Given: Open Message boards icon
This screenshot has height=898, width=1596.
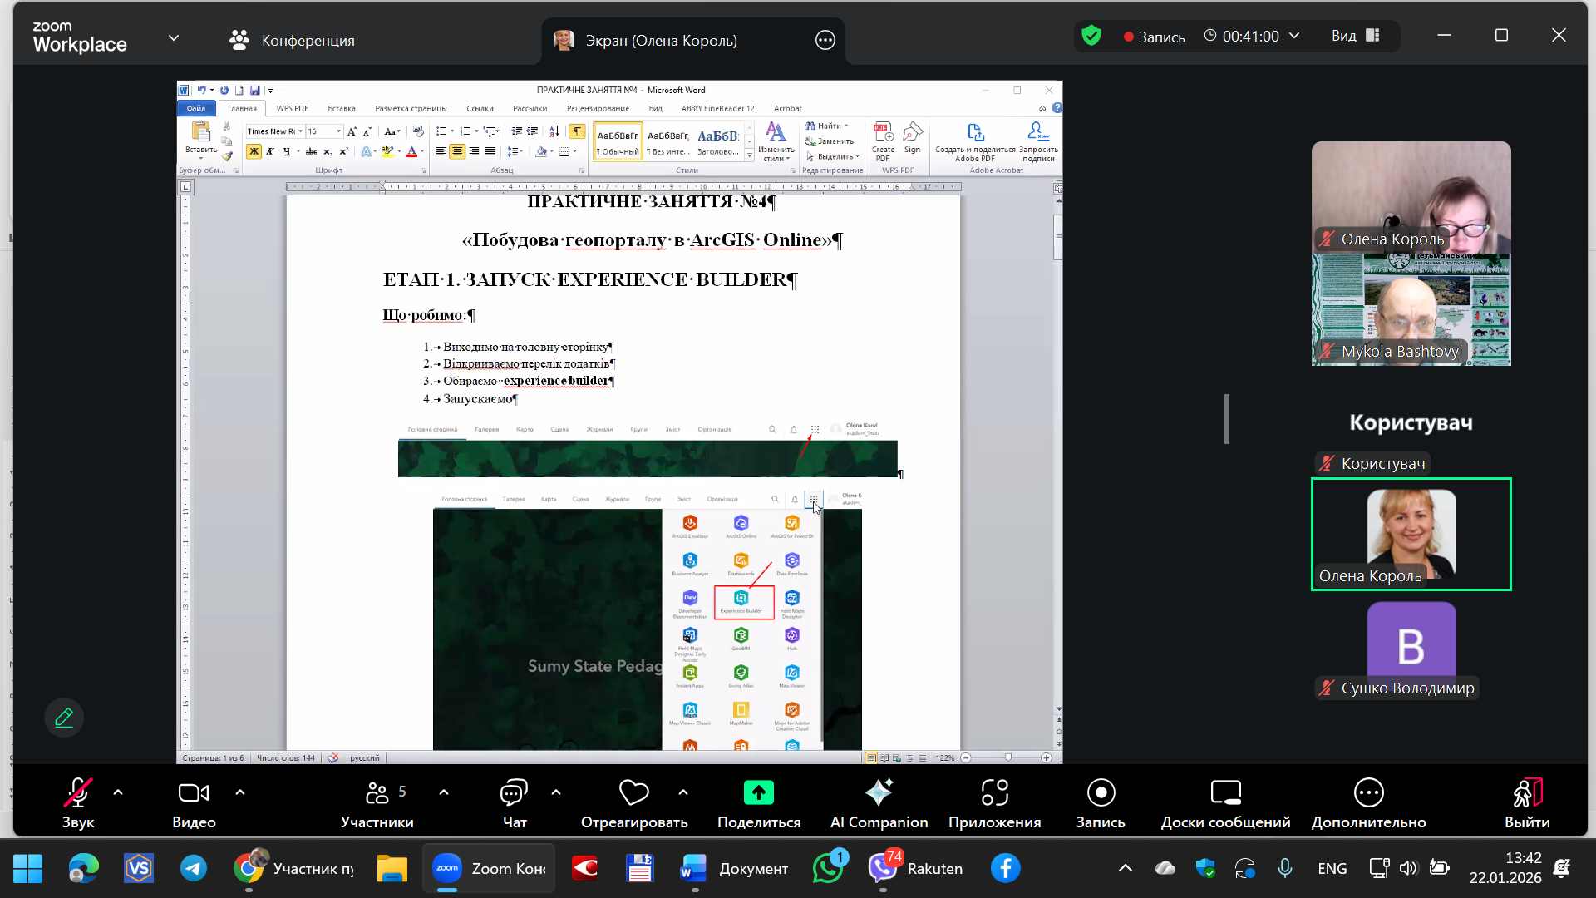Looking at the screenshot, I should point(1225,793).
